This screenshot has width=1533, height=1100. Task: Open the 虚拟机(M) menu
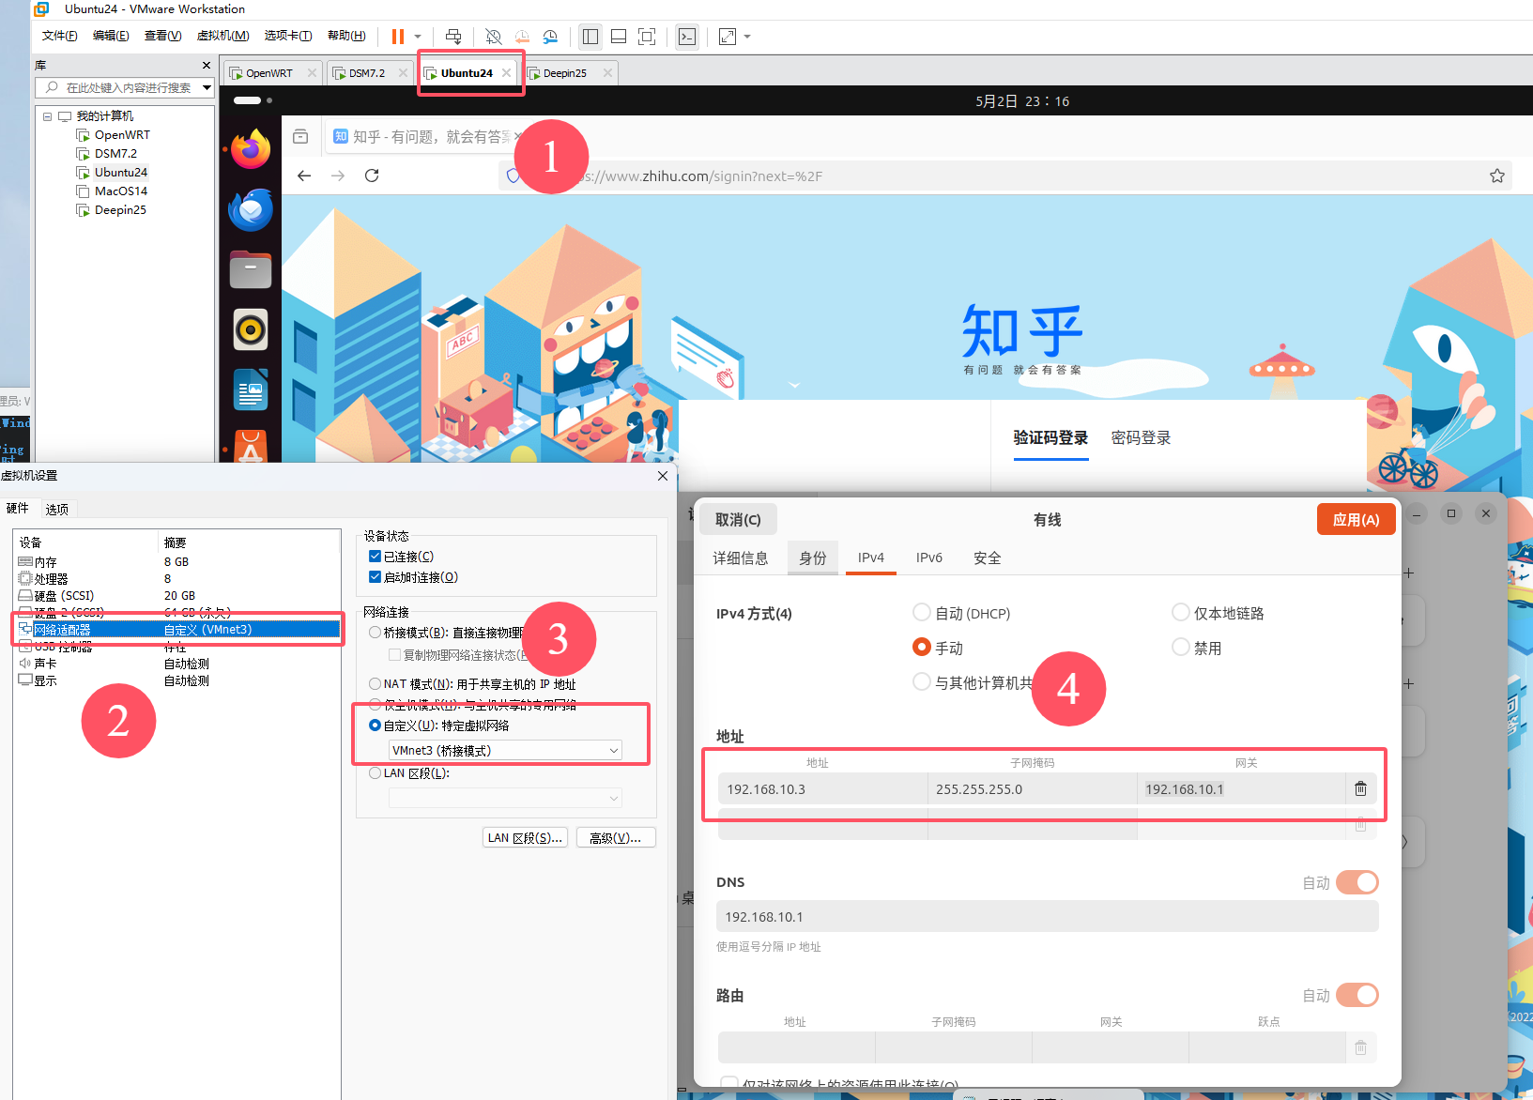[222, 36]
